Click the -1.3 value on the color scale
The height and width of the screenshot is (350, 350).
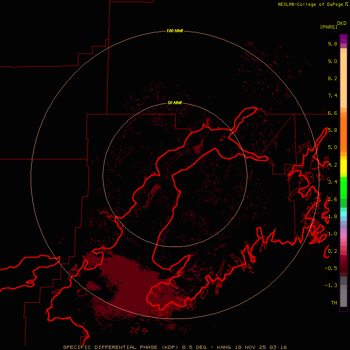(331, 285)
